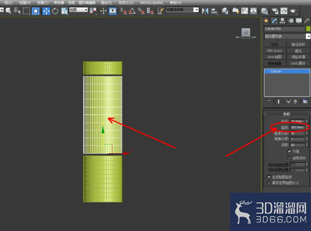Click the 涡轮平滑 (TurboSmooth) button
Image resolution: width=311 pixels, height=231 pixels.
(298, 57)
